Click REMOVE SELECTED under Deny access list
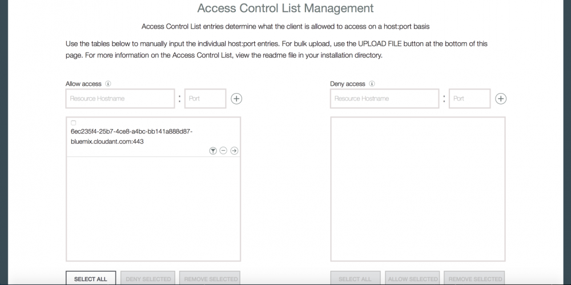This screenshot has height=285, width=571. click(x=474, y=279)
